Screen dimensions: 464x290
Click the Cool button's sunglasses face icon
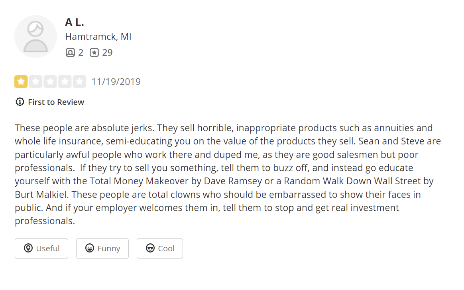pyautogui.click(x=150, y=249)
